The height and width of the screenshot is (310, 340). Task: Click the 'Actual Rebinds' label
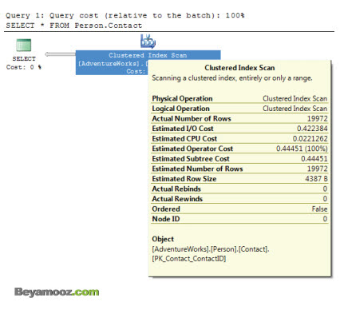point(176,189)
